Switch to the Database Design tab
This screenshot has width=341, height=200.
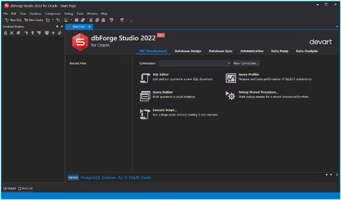click(x=188, y=51)
